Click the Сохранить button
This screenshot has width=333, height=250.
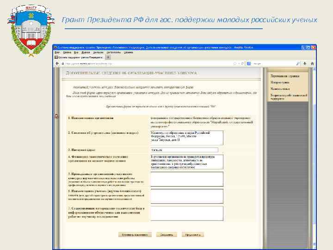166,235
